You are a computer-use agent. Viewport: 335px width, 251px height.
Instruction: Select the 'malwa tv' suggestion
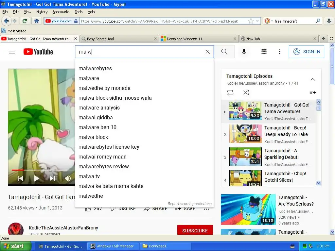144,176
